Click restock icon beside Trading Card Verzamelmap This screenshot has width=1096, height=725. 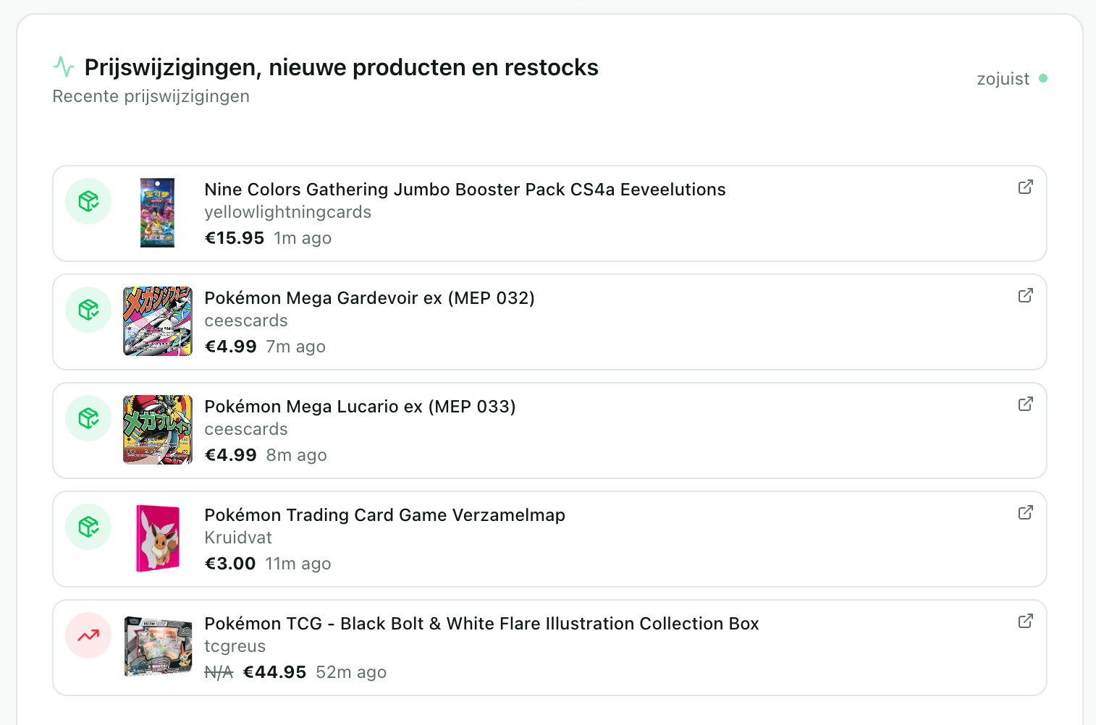[88, 527]
